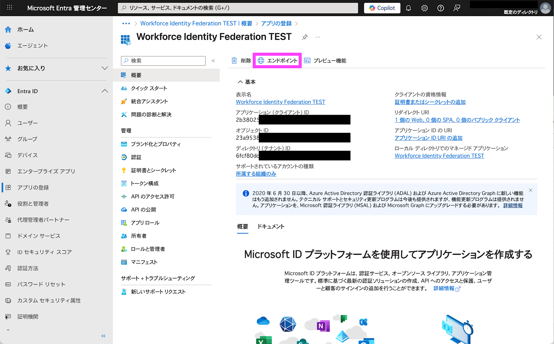Open settings gear in top bar
554x344 pixels.
[x=424, y=8]
